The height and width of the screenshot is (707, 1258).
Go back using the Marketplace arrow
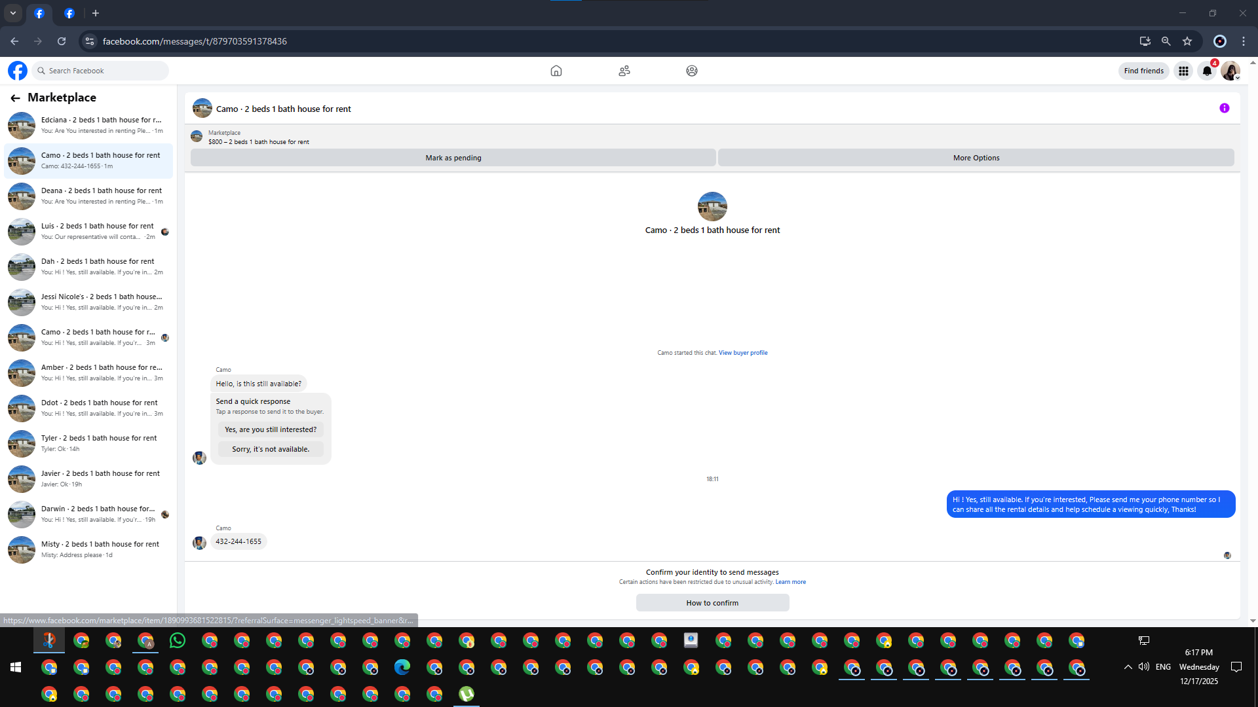click(x=15, y=98)
